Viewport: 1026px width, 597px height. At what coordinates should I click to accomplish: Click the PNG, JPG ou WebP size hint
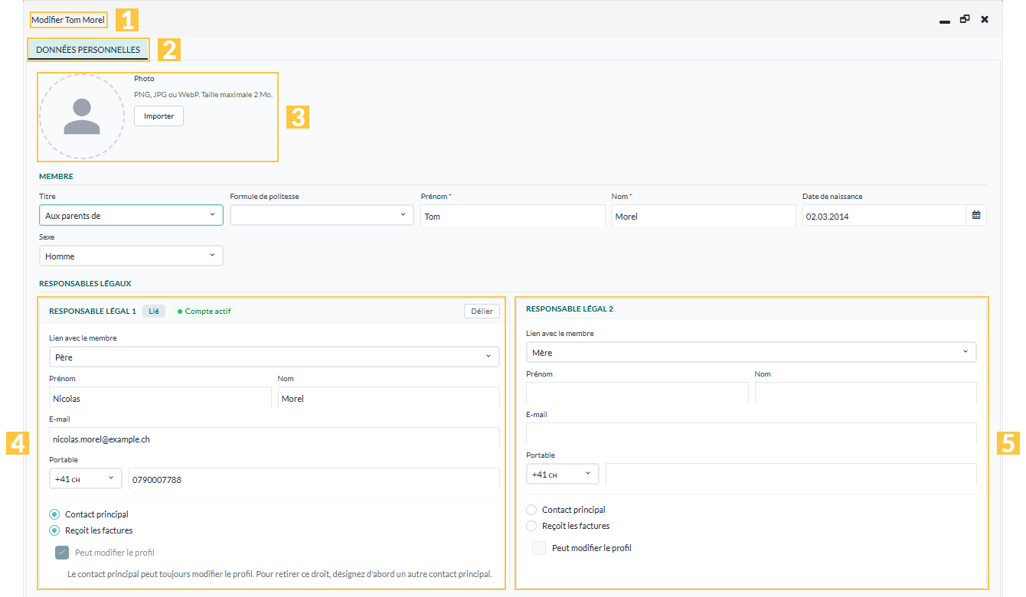pos(203,95)
